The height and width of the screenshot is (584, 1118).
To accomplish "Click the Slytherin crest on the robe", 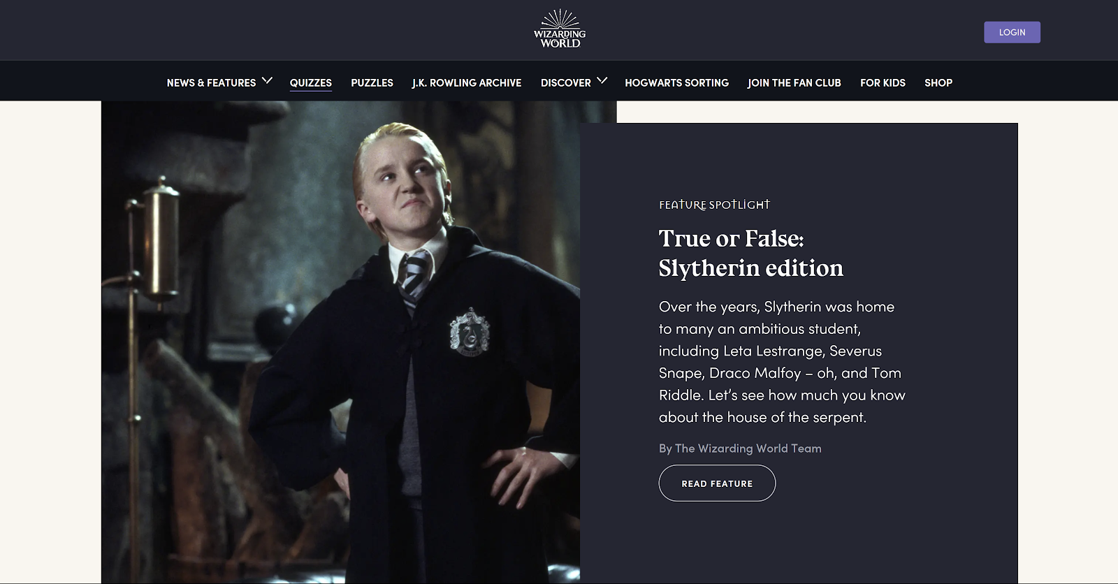I will point(470,331).
